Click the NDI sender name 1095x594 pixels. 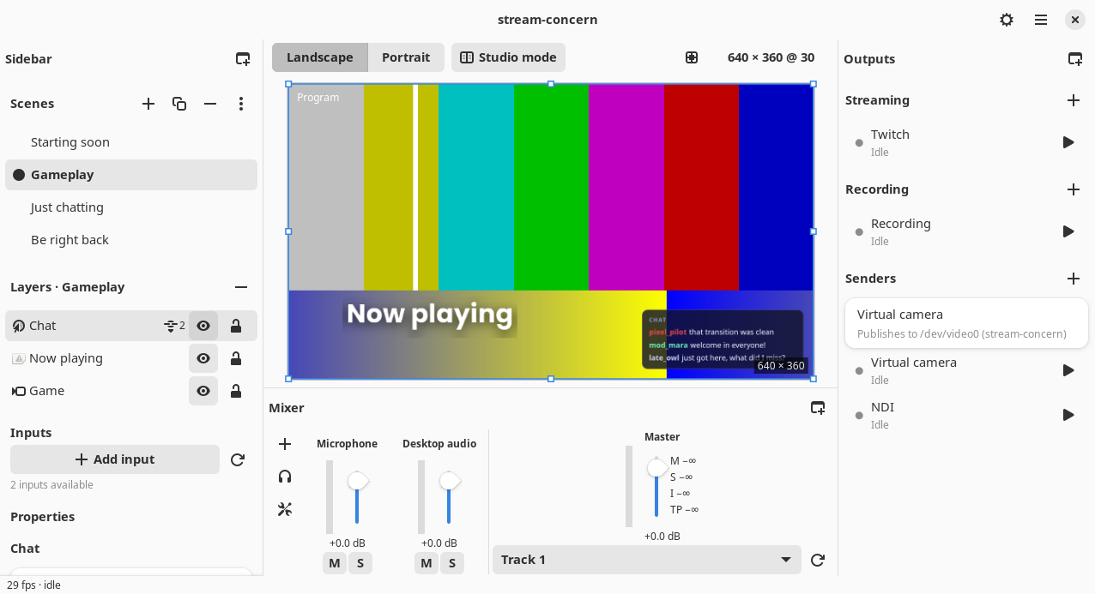(882, 407)
